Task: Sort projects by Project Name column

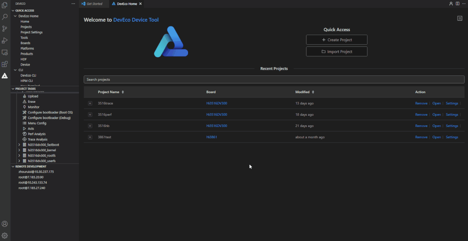Action: pyautogui.click(x=123, y=92)
